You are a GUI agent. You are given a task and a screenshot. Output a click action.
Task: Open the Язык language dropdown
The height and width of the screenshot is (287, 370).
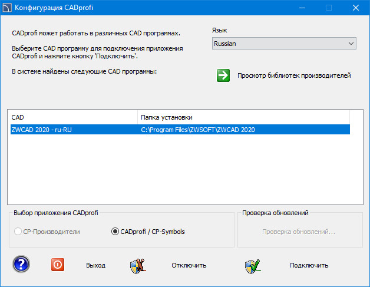click(x=283, y=44)
